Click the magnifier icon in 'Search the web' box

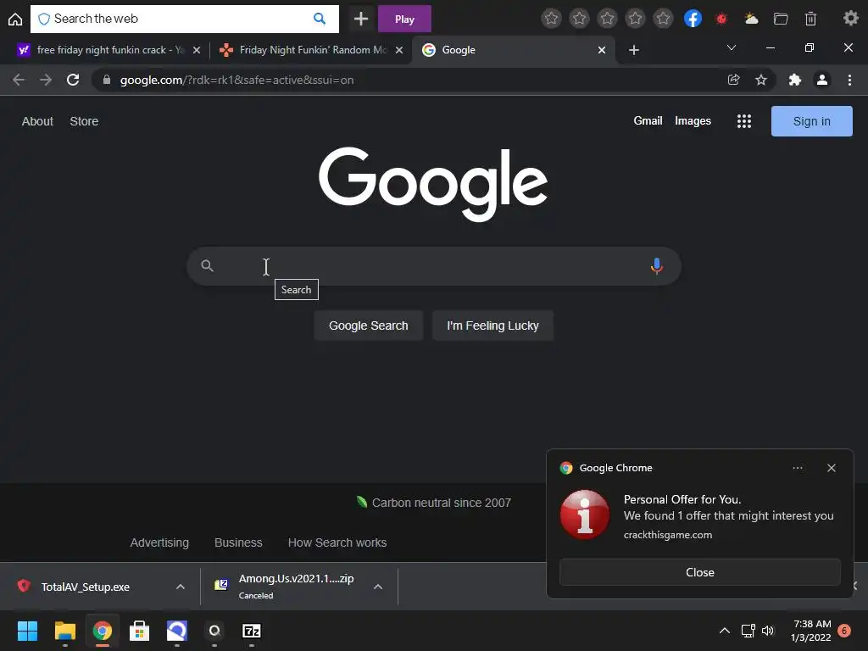pos(320,19)
